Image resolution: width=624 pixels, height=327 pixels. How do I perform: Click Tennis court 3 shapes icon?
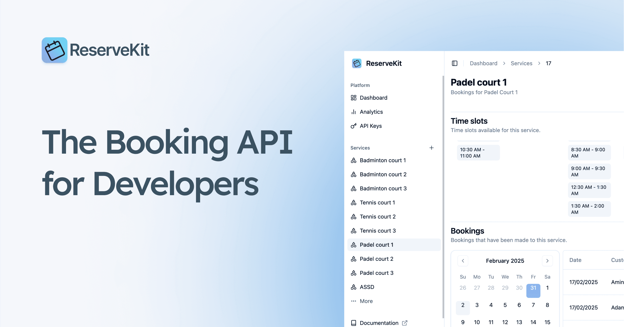353,231
